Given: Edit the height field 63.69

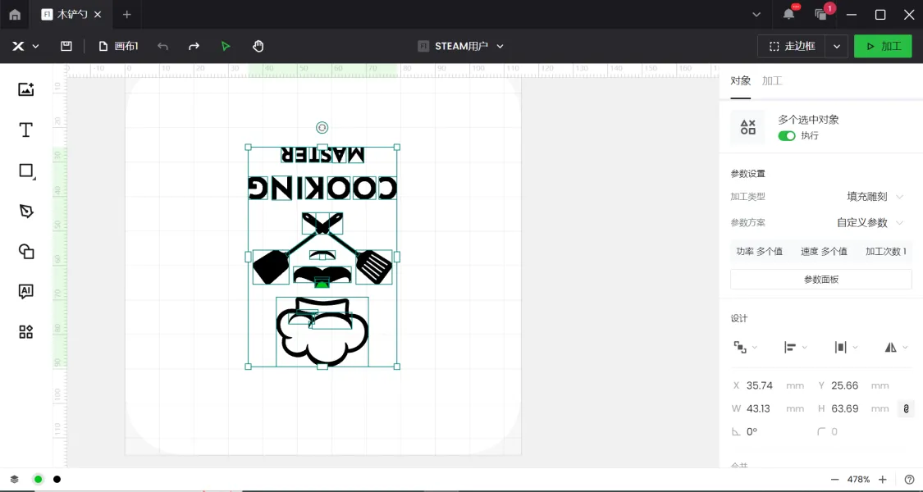Looking at the screenshot, I should (845, 408).
